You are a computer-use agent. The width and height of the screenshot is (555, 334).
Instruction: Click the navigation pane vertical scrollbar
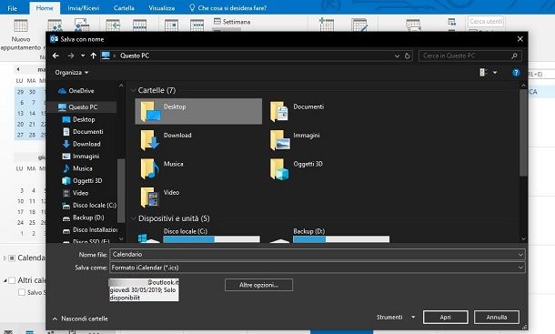coord(121,190)
